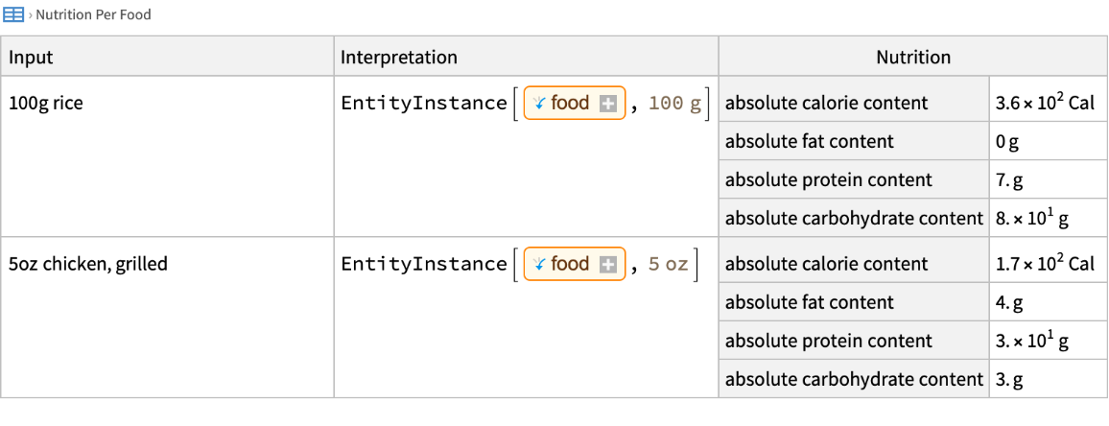Click the 3.6 × 10² Cal value cell
The width and height of the screenshot is (1109, 426).
pos(1045,104)
